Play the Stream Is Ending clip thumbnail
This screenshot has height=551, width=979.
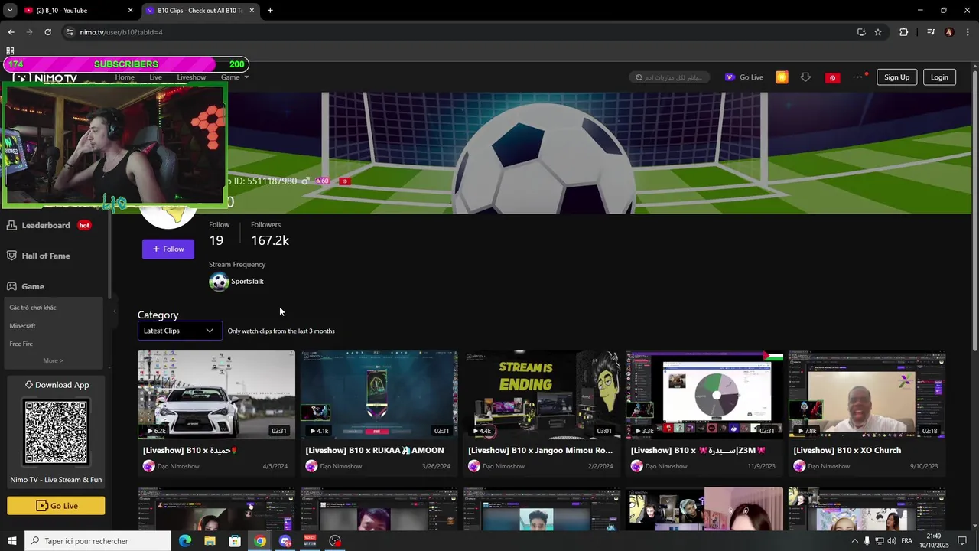[542, 394]
